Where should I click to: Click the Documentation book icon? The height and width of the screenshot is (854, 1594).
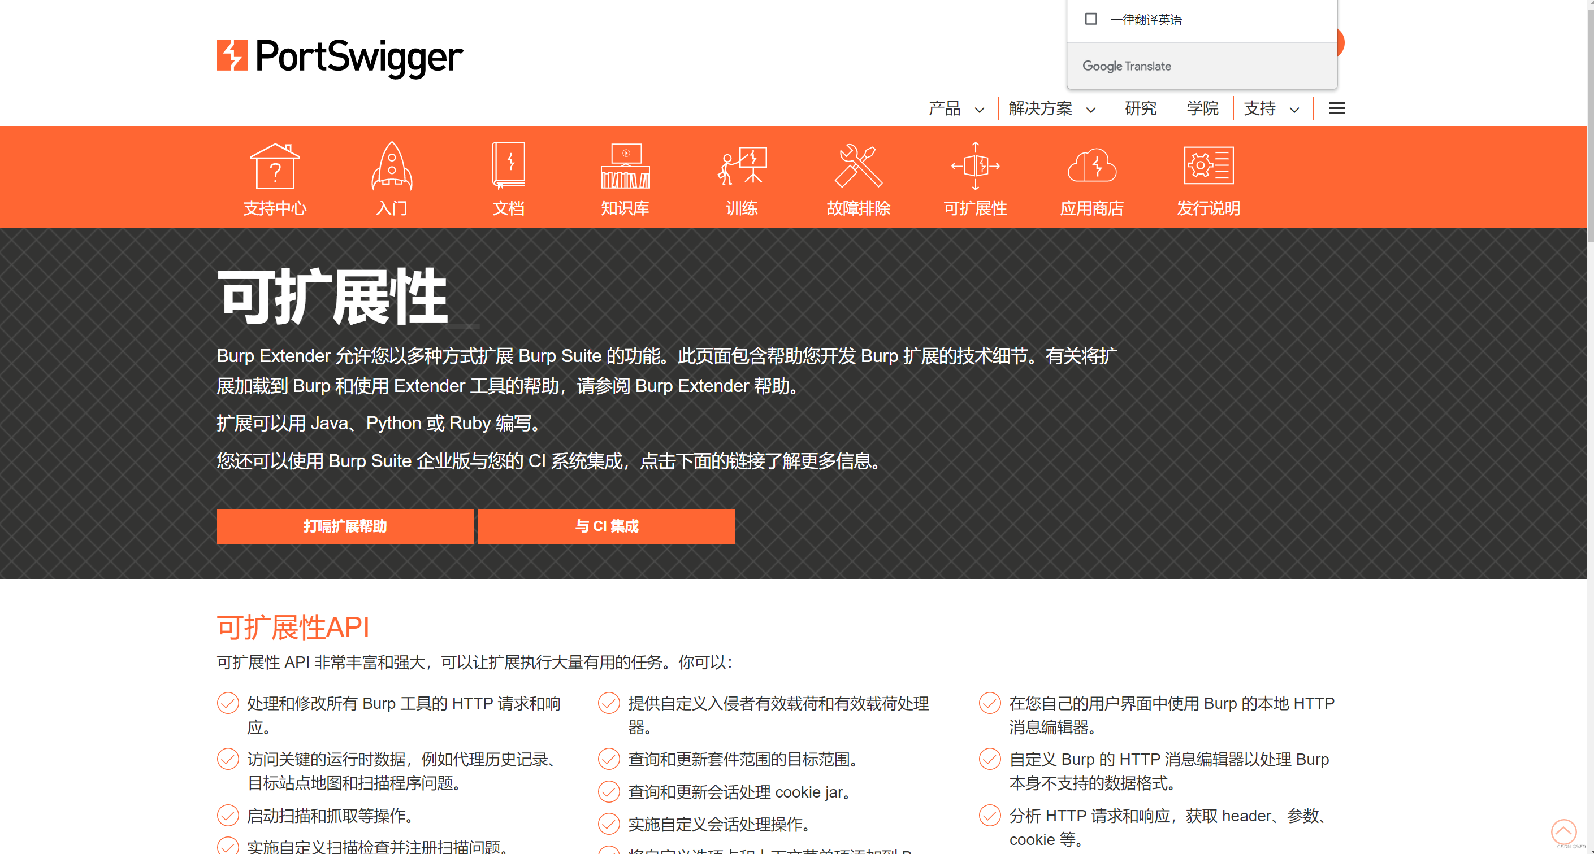509,165
